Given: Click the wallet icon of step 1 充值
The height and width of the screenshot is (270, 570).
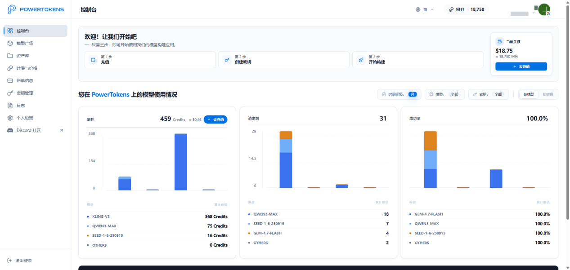Looking at the screenshot, I should coord(94,60).
